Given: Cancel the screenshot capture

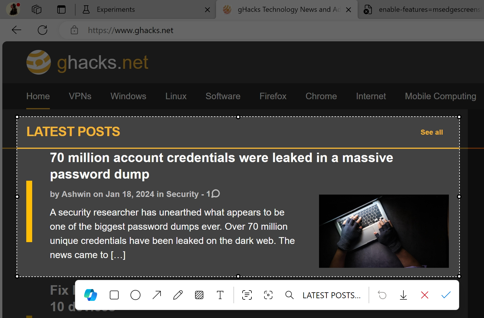Looking at the screenshot, I should [425, 295].
